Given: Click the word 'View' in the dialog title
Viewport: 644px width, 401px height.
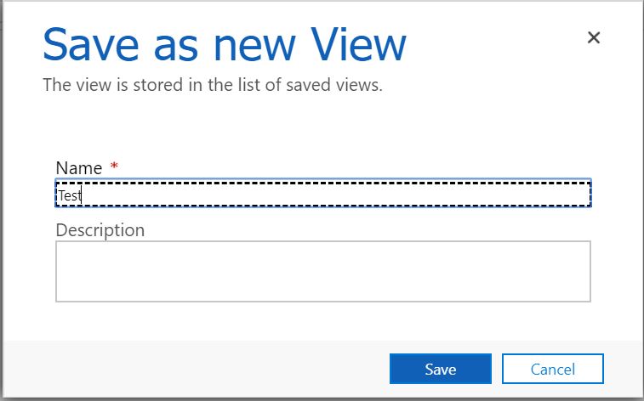Looking at the screenshot, I should pyautogui.click(x=358, y=44).
